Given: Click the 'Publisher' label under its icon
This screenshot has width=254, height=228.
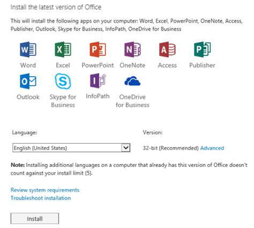Looking at the screenshot, I should click(x=202, y=65).
